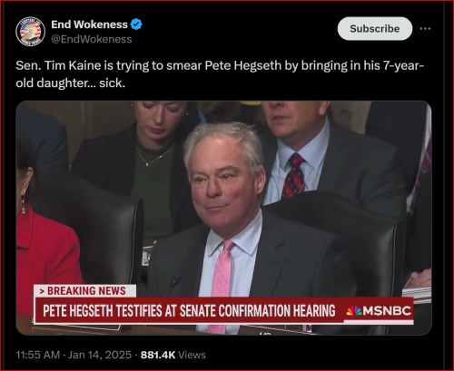Click the End Wokeness display name

(89, 24)
